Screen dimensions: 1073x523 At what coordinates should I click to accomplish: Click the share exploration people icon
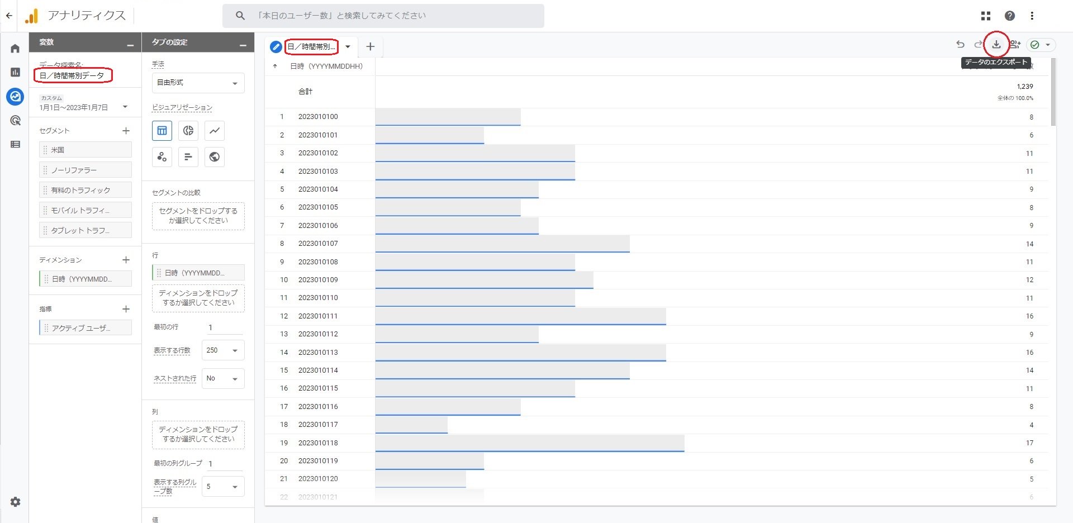1015,45
